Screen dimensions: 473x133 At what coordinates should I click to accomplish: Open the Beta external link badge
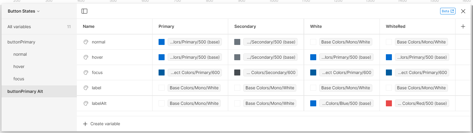pyautogui.click(x=448, y=11)
